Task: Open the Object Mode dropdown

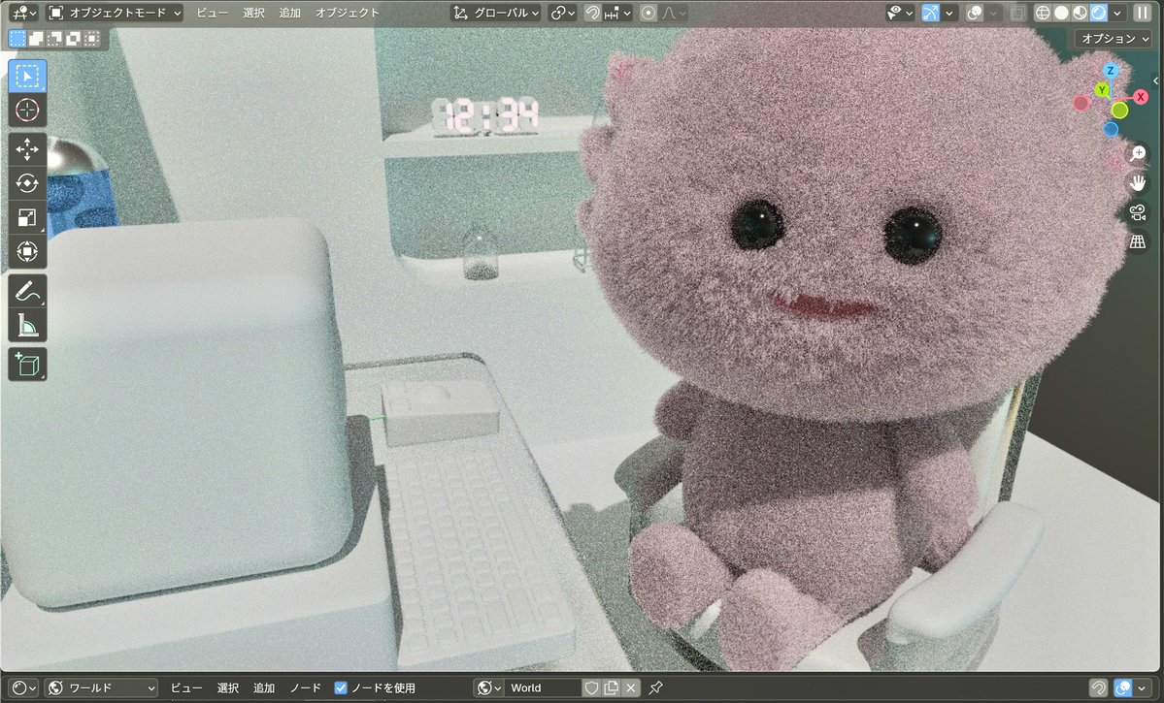Action: (115, 13)
